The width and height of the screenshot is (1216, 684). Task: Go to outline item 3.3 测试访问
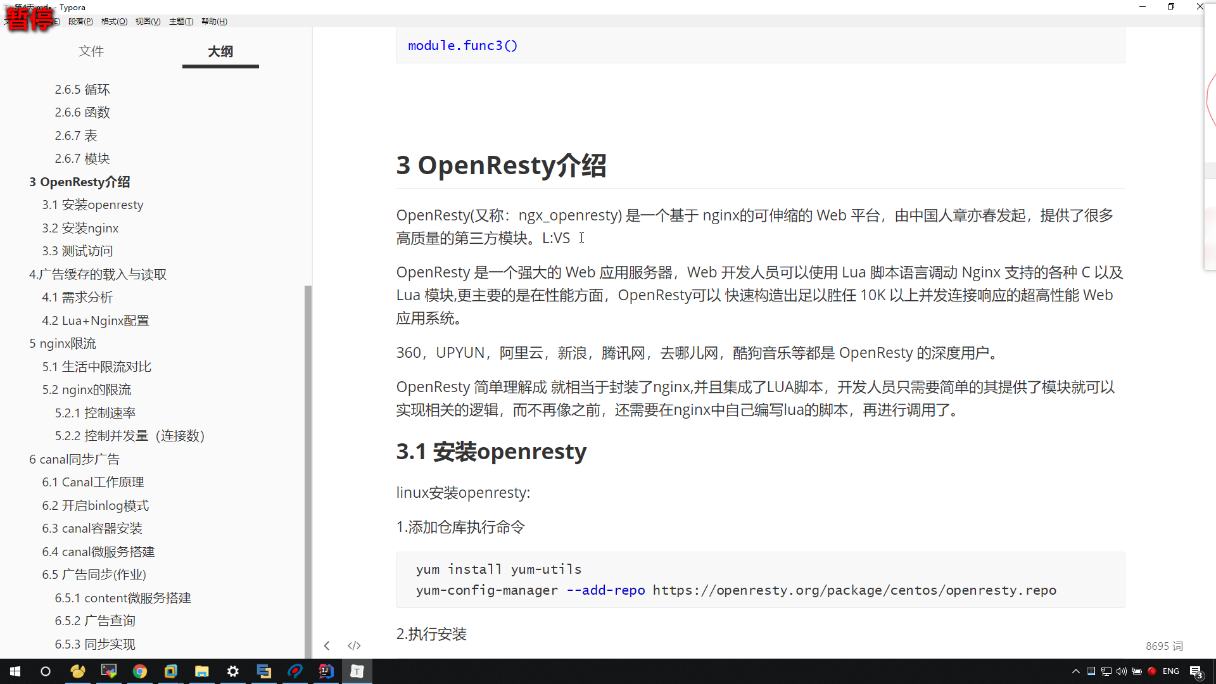[x=78, y=251]
